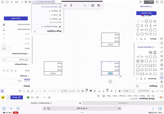Pin the Flowchart shape library

pos(145,79)
